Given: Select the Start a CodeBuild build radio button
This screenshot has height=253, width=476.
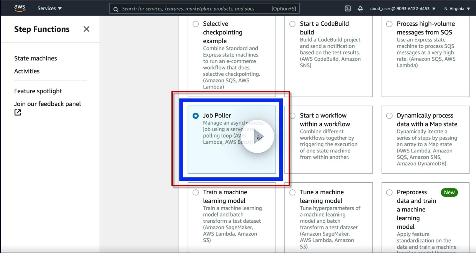Looking at the screenshot, I should pyautogui.click(x=292, y=24).
